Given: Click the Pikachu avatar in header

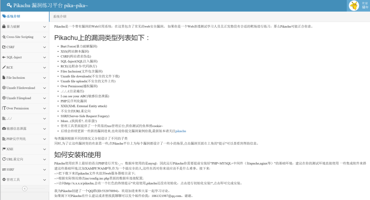Looking at the screenshot, I should point(354,6).
